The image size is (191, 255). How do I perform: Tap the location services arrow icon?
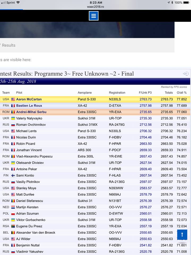169,2
